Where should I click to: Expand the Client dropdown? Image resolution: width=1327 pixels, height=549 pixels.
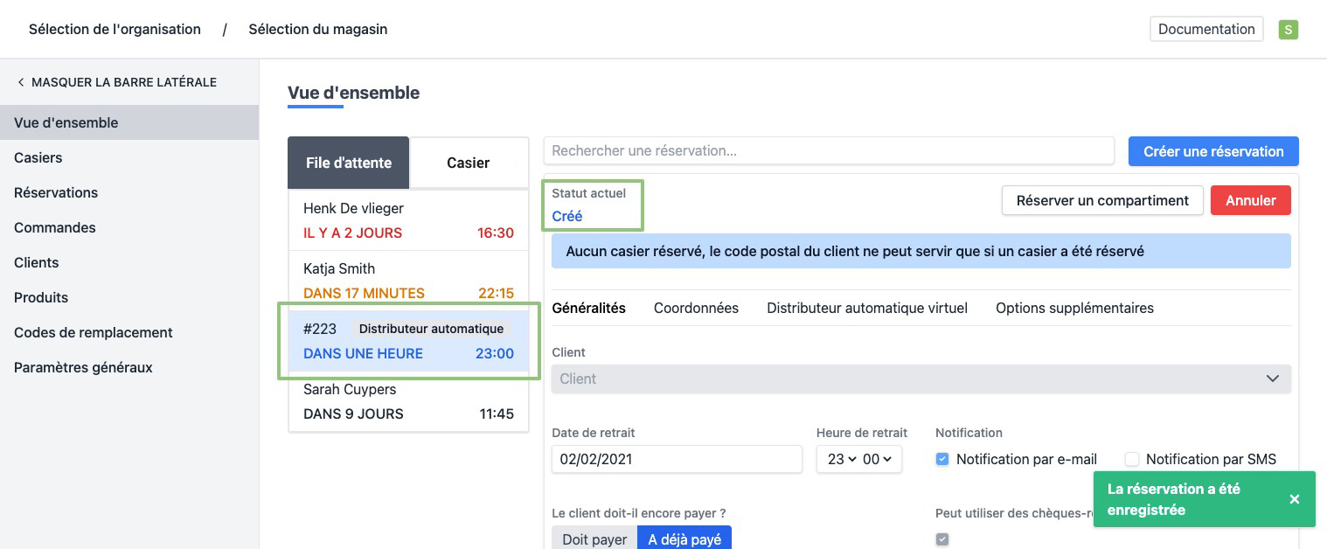point(921,379)
